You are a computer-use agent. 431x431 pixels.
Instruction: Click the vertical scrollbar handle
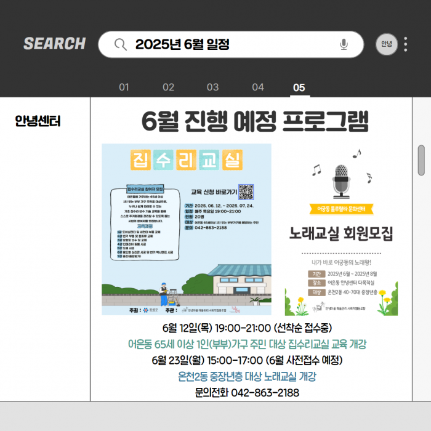[421, 160]
